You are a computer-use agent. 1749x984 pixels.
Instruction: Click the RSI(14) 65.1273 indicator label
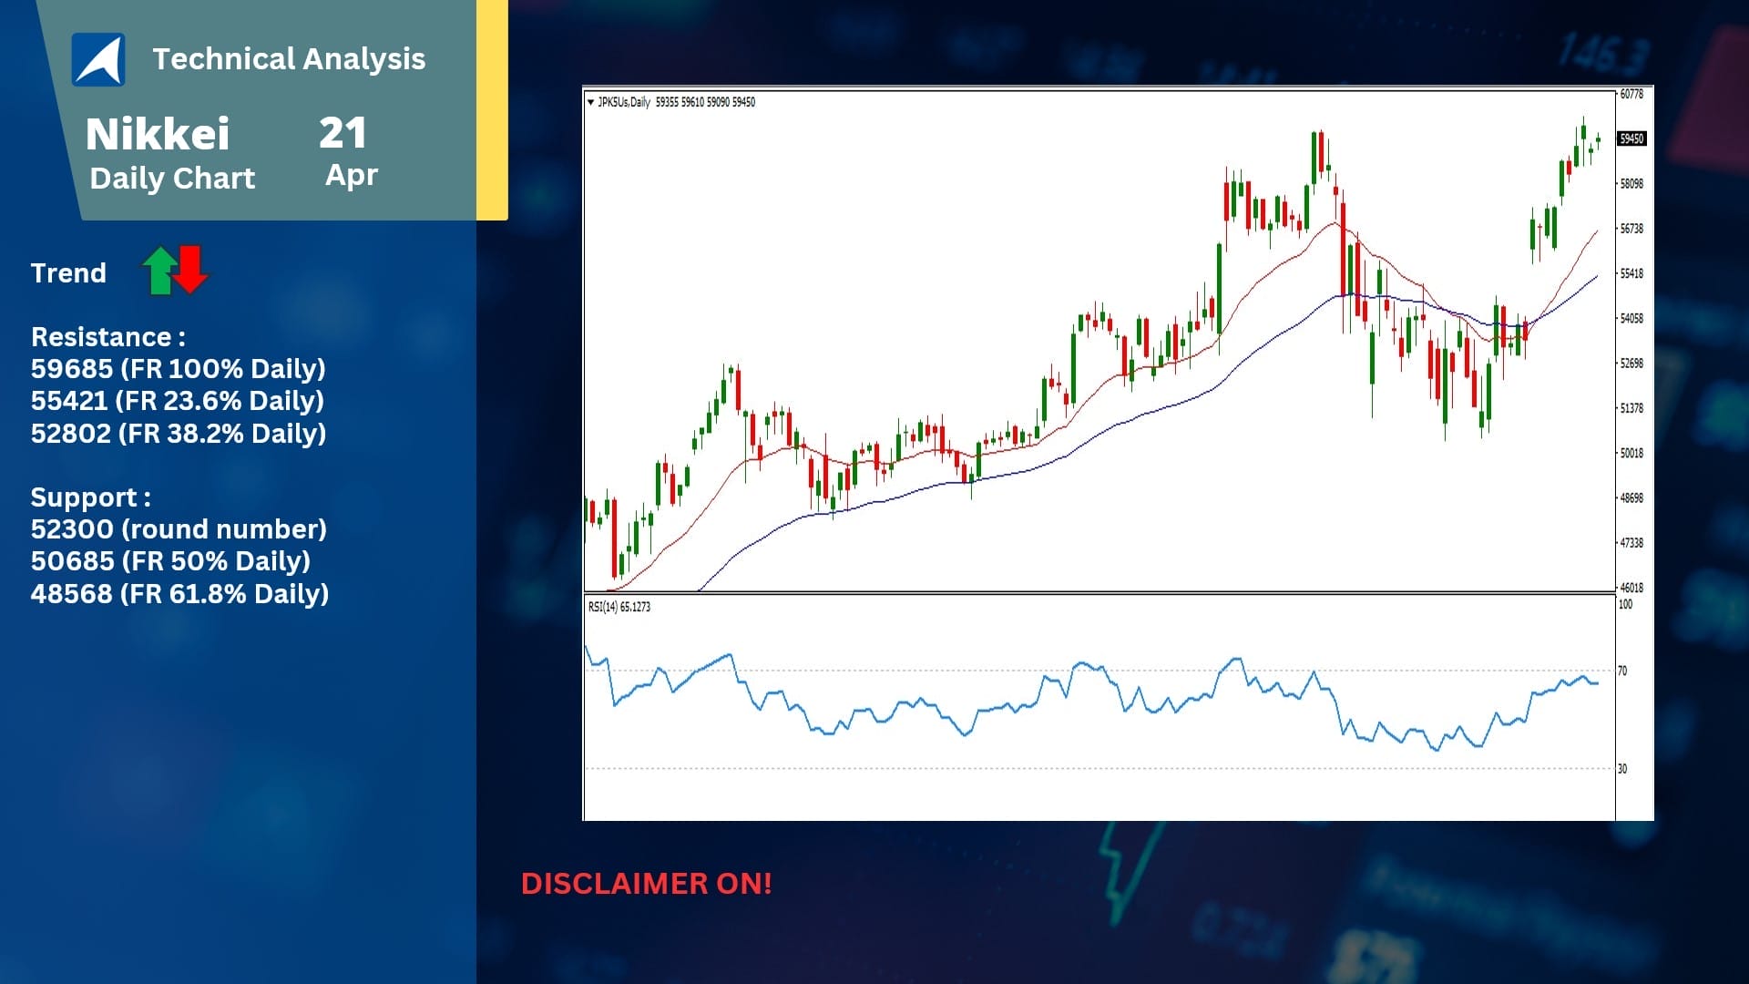(x=619, y=607)
